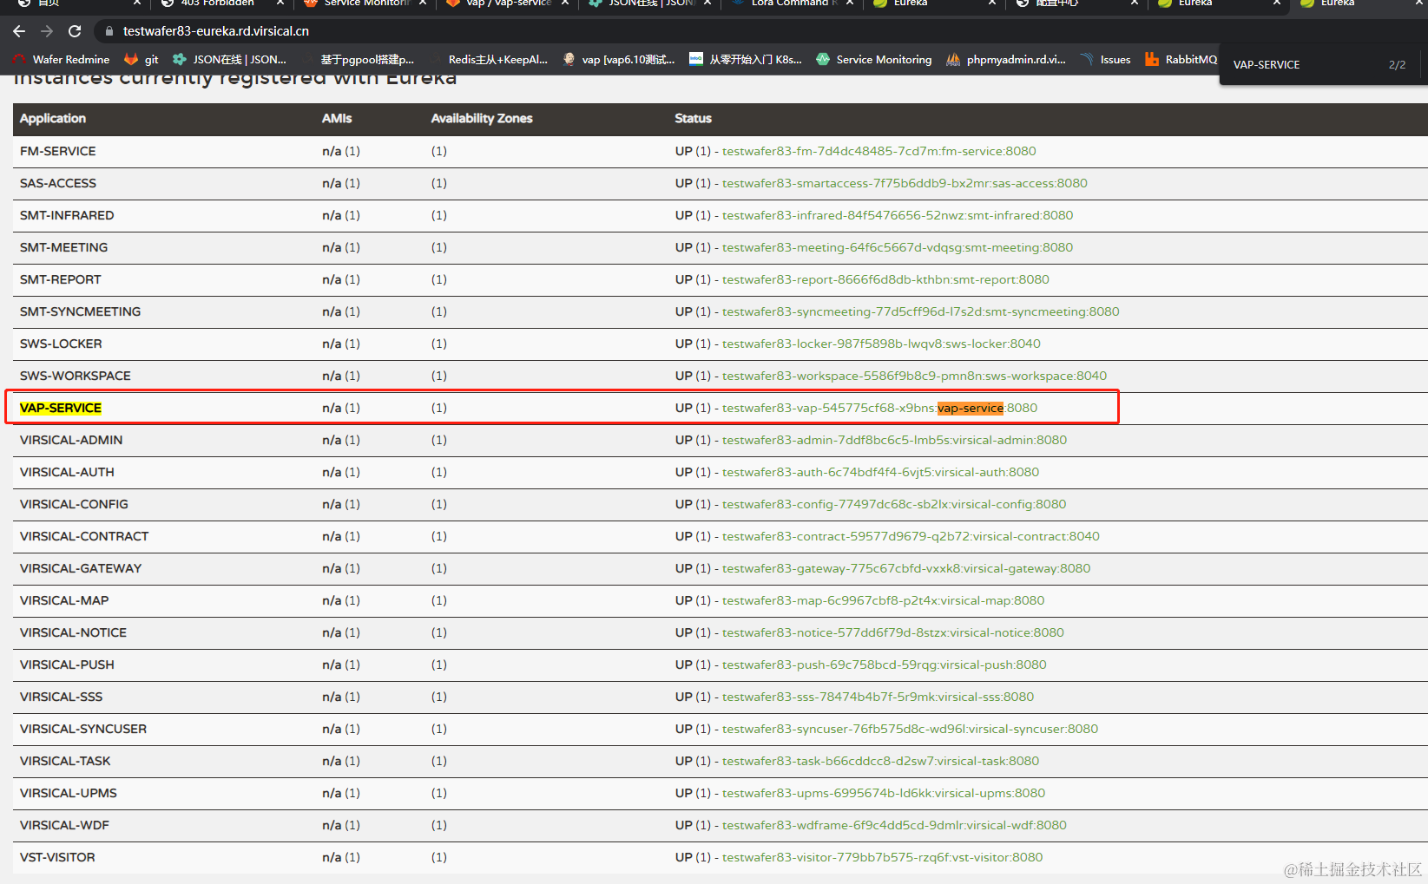Open the smt-infrared:8080 instance link
The image size is (1428, 884).
(898, 215)
